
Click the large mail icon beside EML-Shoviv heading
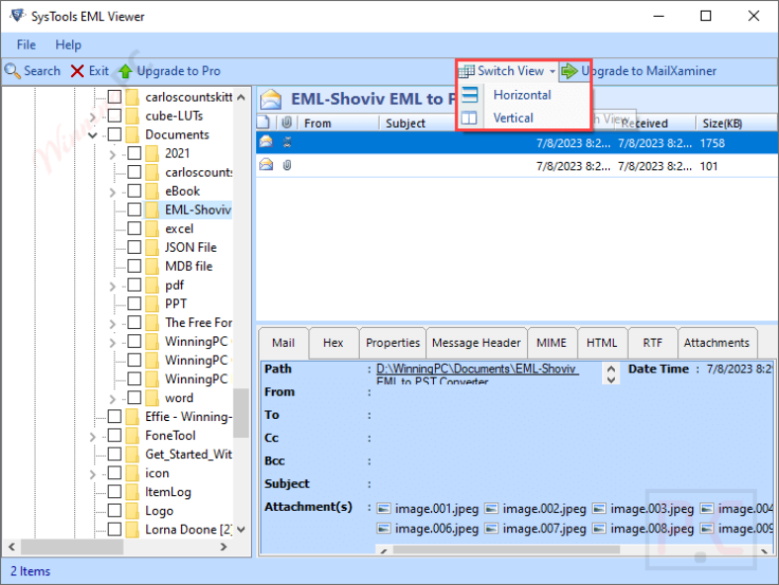271,100
